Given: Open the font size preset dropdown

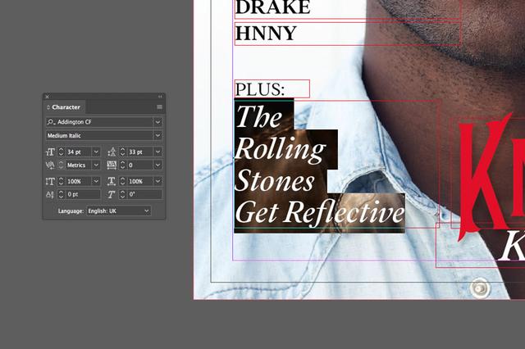Looking at the screenshot, I should [96, 152].
